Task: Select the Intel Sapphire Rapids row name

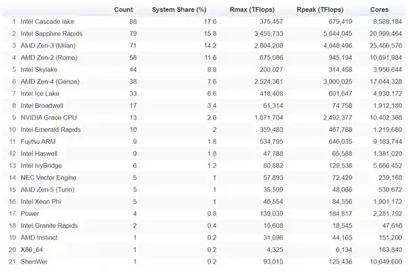Action: (x=52, y=33)
